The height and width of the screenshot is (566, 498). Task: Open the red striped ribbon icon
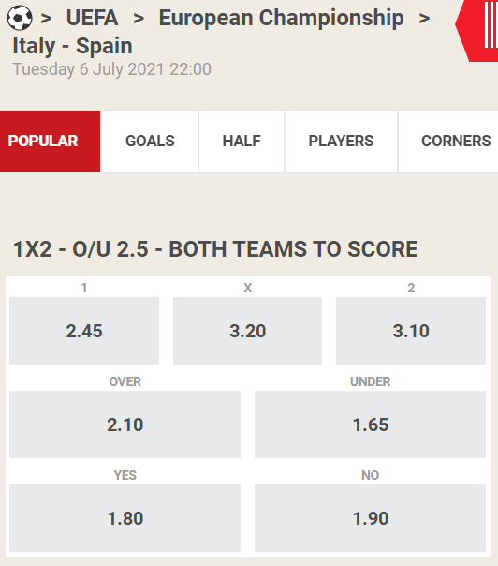[477, 30]
